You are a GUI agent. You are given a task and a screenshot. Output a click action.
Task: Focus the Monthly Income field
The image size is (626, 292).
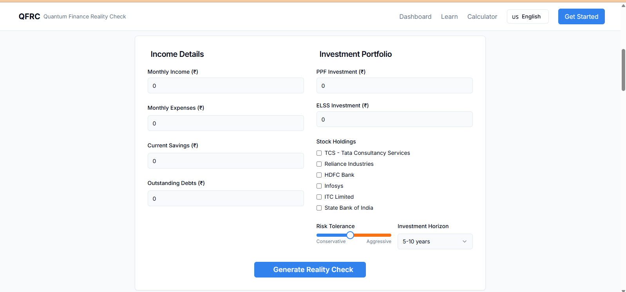coord(226,85)
